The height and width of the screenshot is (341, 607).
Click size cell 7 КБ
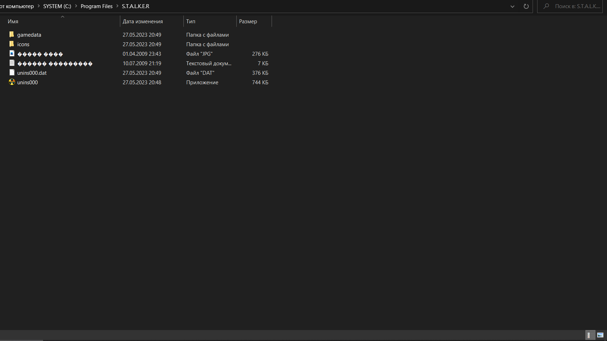click(x=263, y=63)
